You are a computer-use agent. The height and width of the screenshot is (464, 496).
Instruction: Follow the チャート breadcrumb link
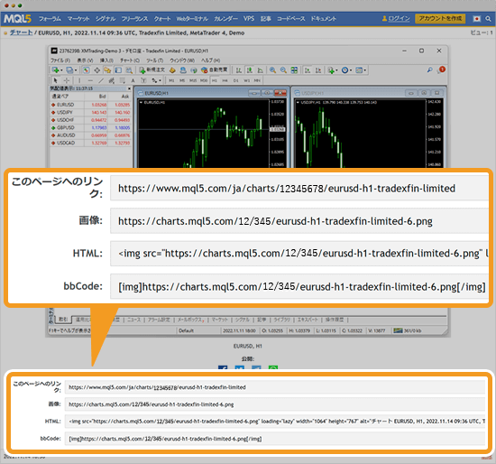pyautogui.click(x=21, y=32)
